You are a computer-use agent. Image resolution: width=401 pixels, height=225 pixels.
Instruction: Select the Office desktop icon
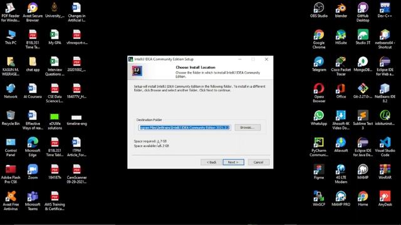coord(341,91)
